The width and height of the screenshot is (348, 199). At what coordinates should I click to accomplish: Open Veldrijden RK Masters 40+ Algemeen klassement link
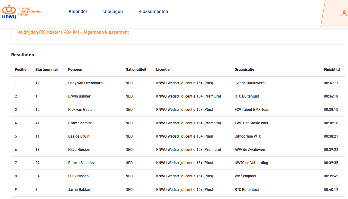click(x=73, y=32)
